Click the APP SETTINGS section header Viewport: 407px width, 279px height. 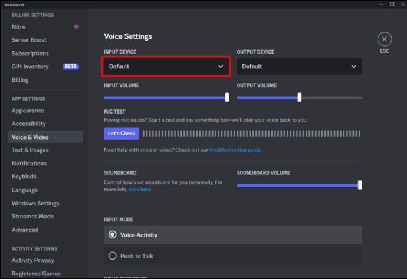28,99
